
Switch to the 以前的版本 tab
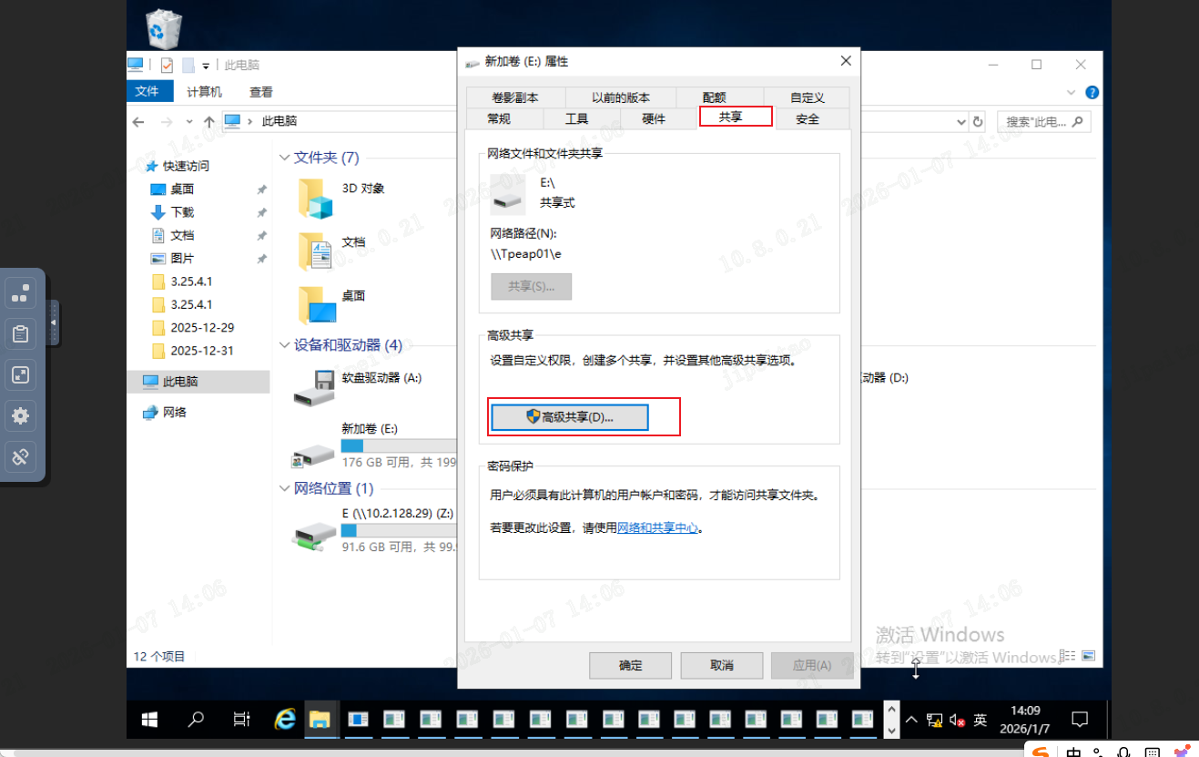[620, 97]
